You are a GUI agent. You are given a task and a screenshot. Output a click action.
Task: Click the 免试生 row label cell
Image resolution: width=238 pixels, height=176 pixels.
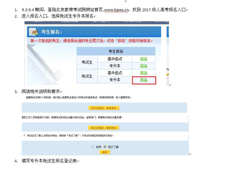pos(87,76)
